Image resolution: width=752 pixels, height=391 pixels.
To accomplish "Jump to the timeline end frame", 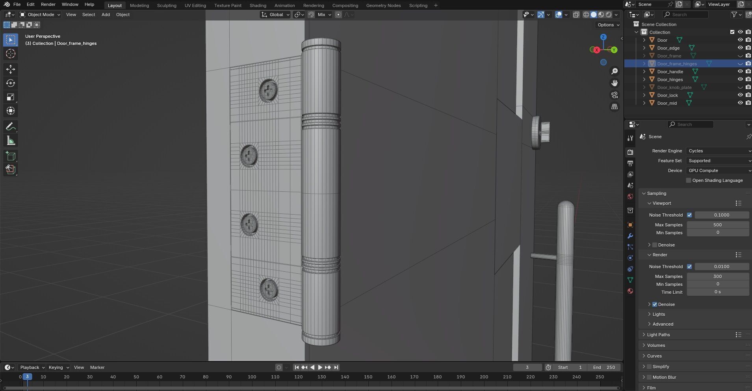I will click(336, 367).
